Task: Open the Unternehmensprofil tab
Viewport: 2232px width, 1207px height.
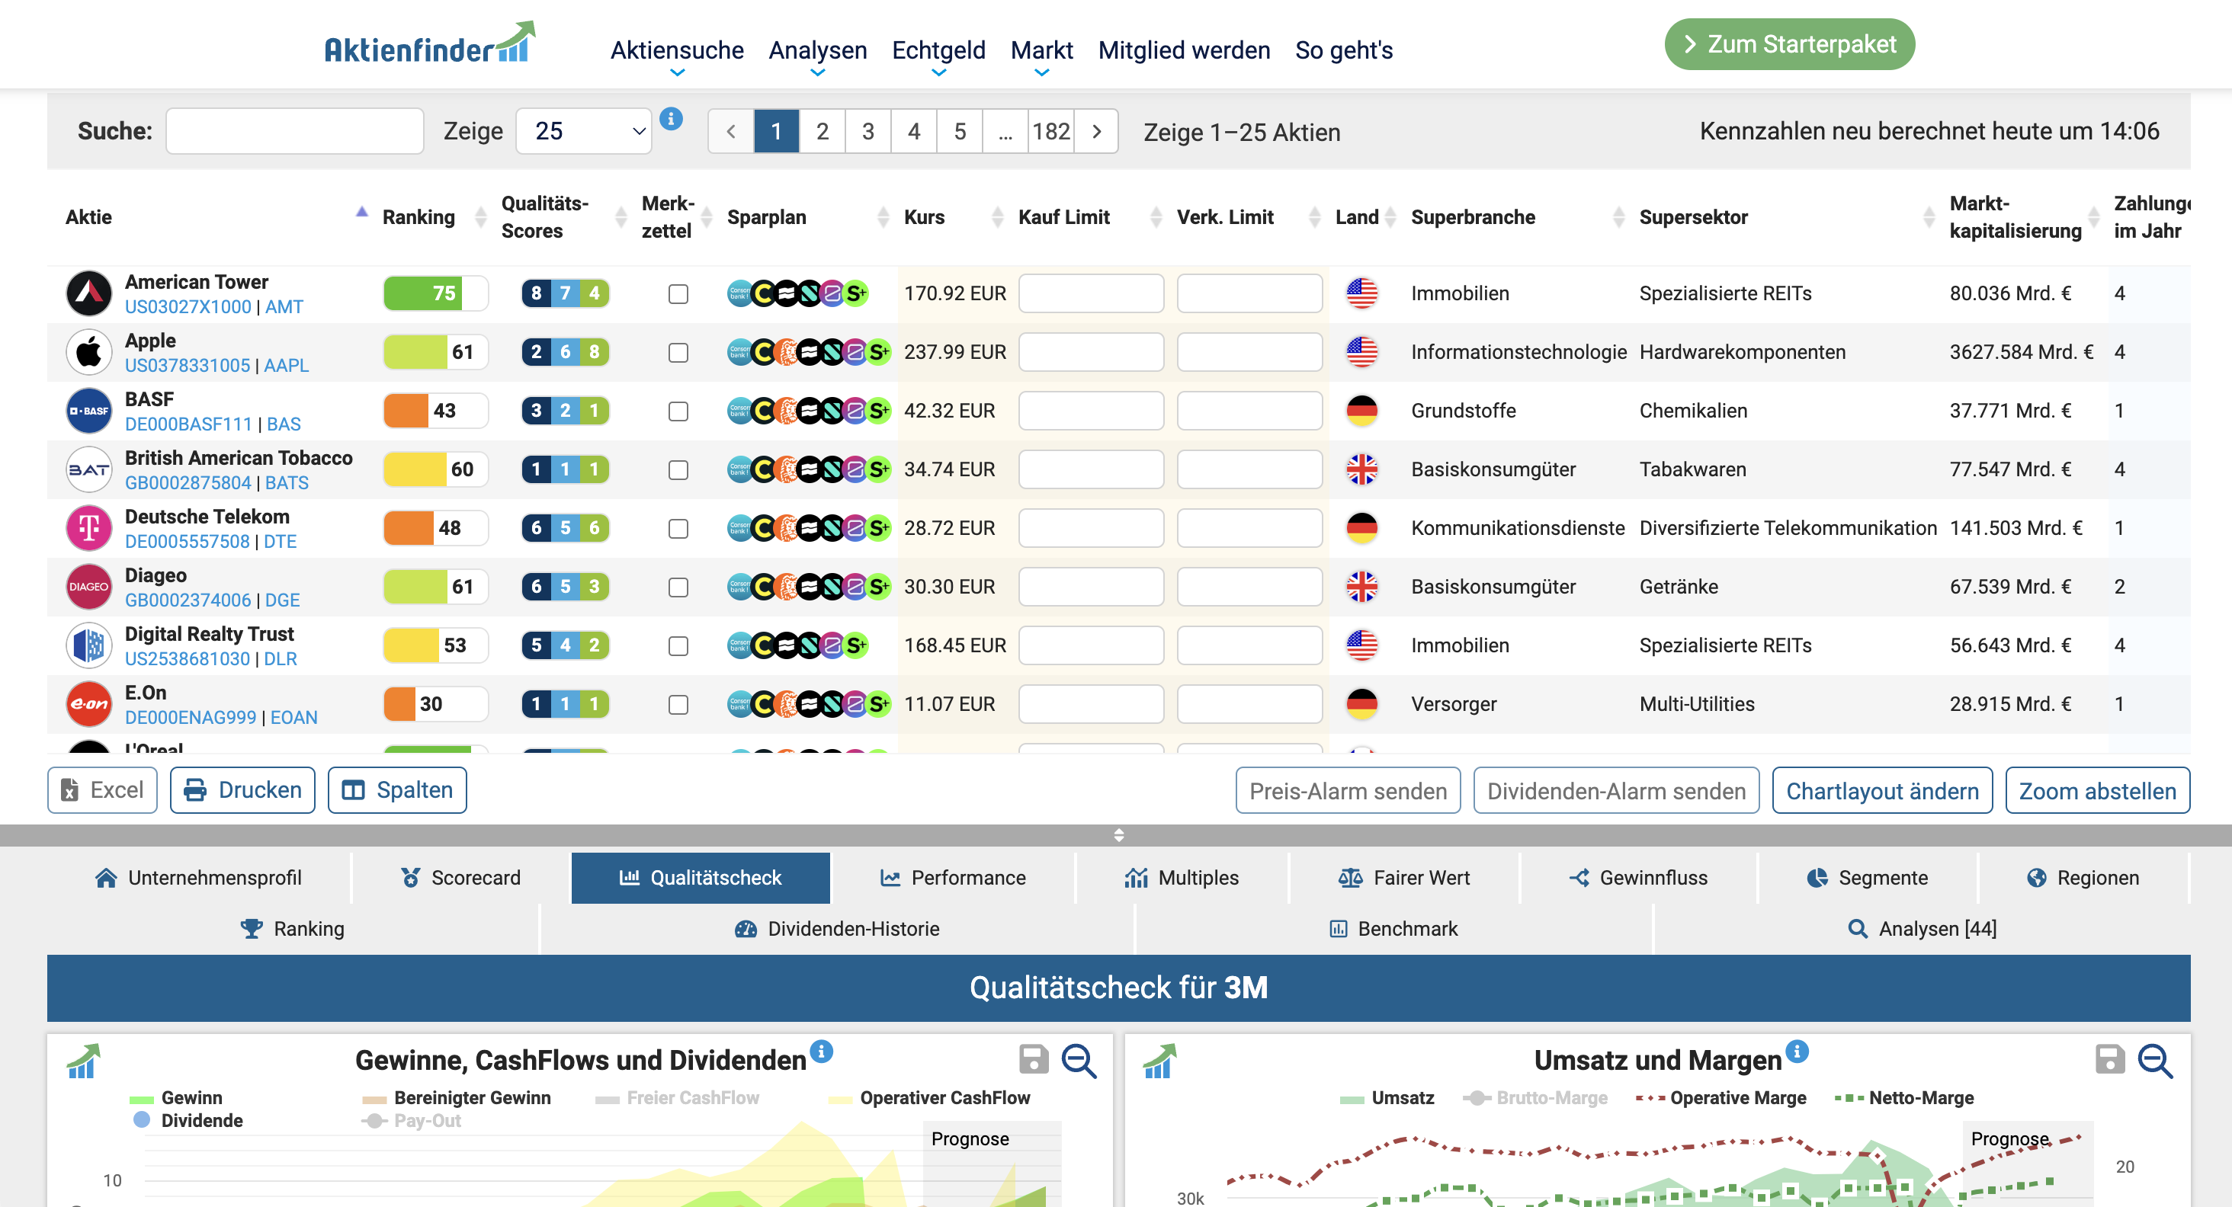Action: coord(198,877)
